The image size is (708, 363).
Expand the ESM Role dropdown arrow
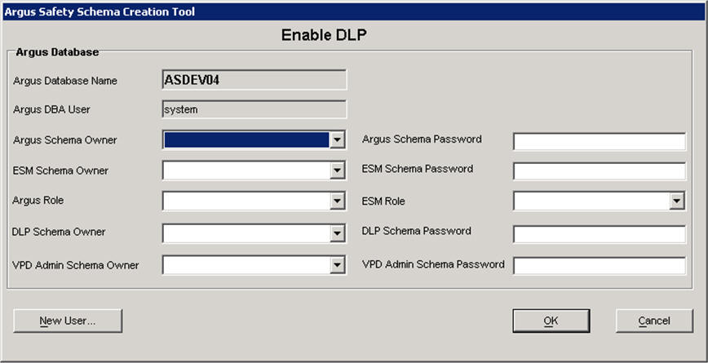click(676, 201)
